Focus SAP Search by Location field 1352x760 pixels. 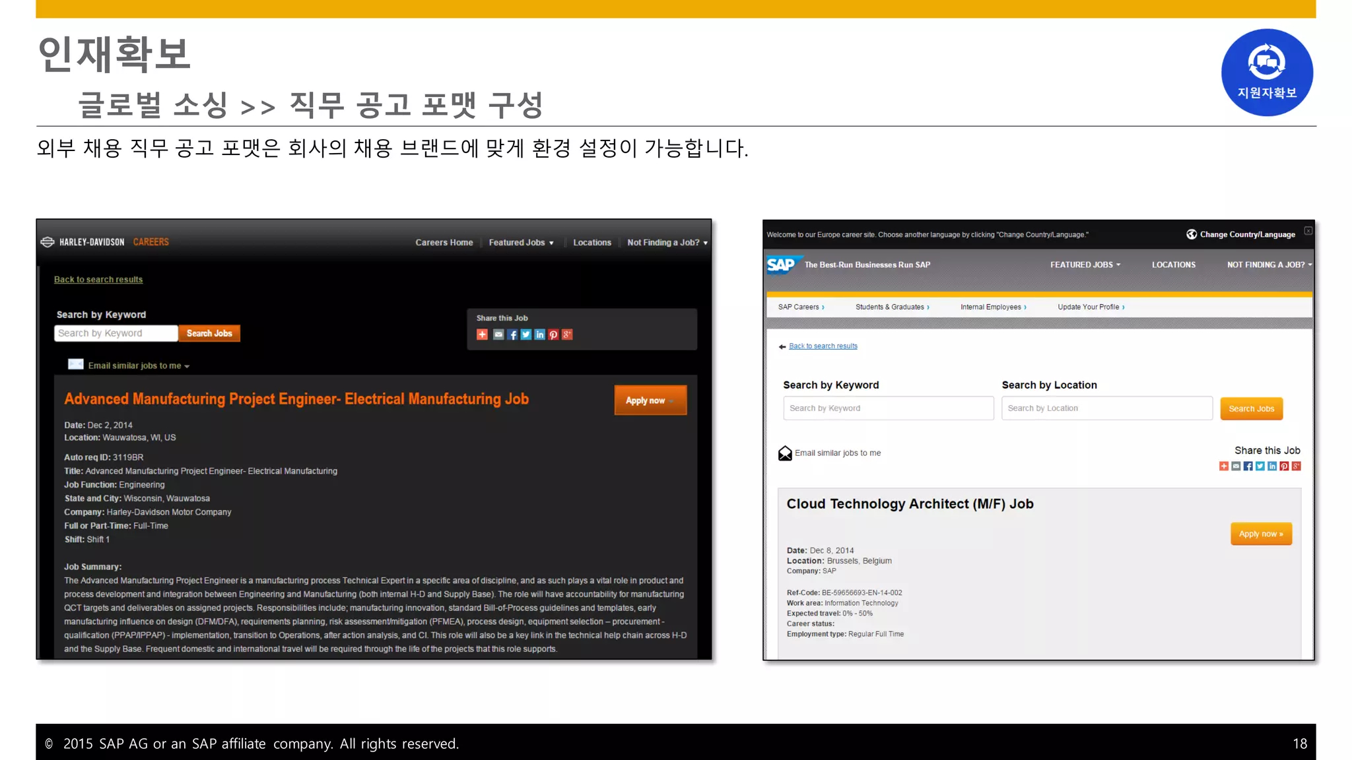click(x=1107, y=408)
